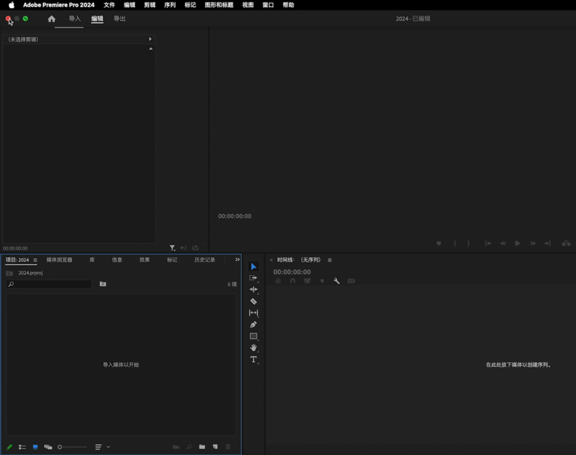
Task: Open timeline display settings wrench
Action: (337, 281)
